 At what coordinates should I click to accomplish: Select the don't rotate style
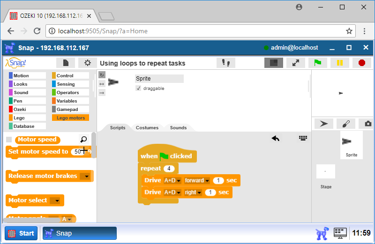(x=102, y=93)
